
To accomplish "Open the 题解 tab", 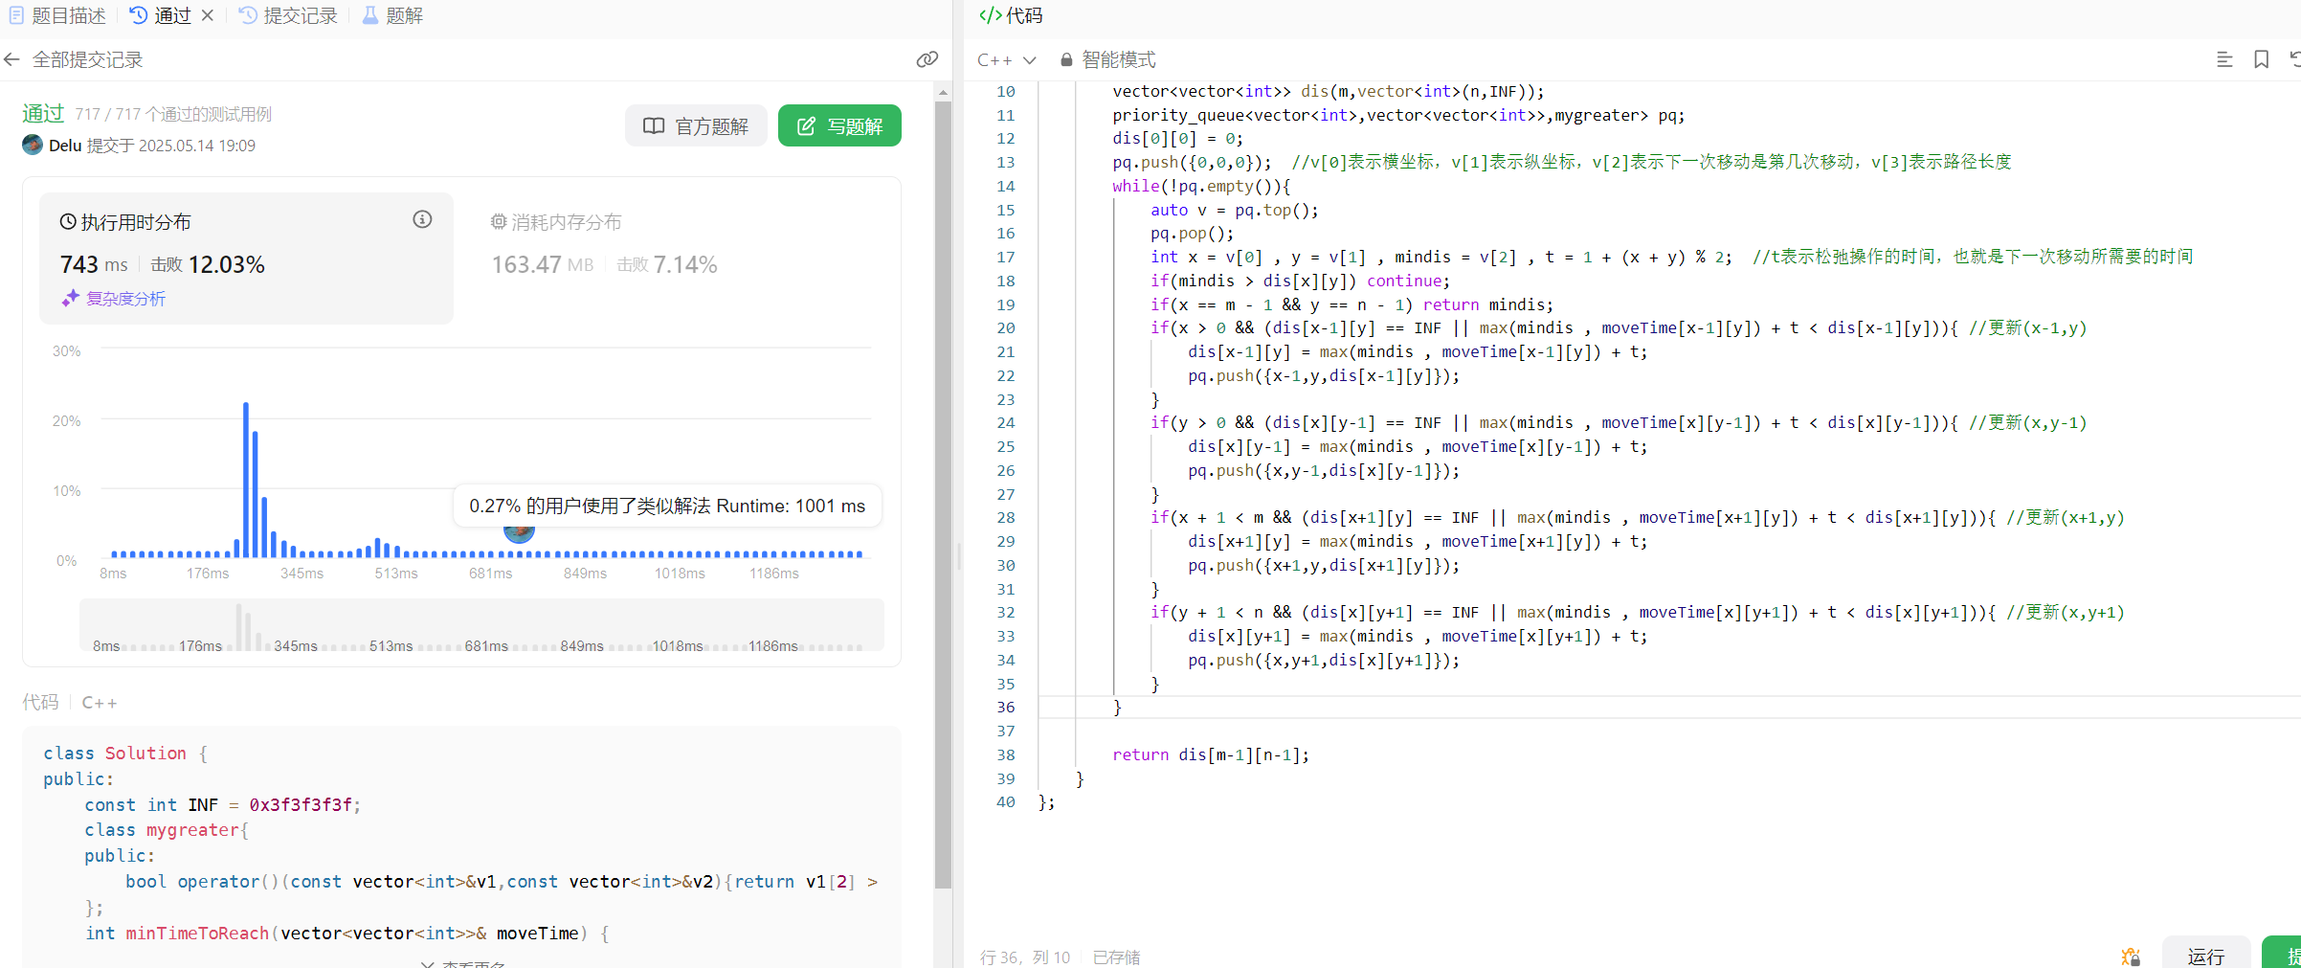I will [392, 15].
